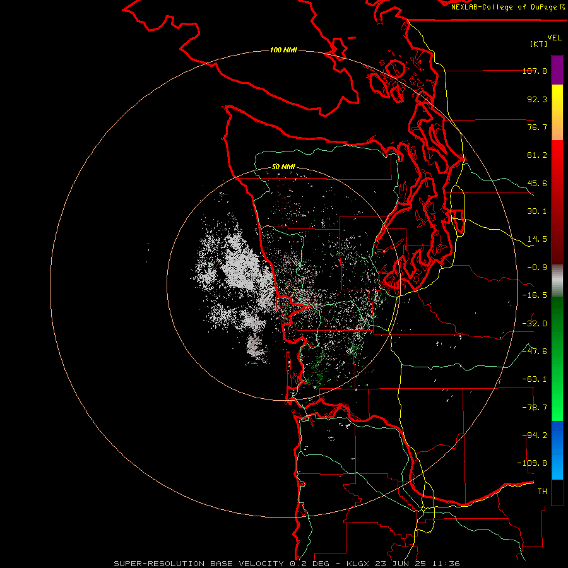This screenshot has width=568, height=568.
Task: Select the 76.7 velocity scale value
Action: click(x=537, y=127)
